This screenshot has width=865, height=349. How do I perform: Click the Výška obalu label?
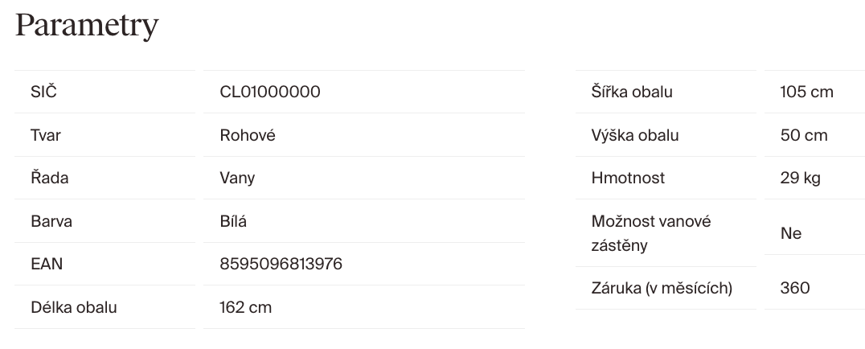(x=635, y=135)
